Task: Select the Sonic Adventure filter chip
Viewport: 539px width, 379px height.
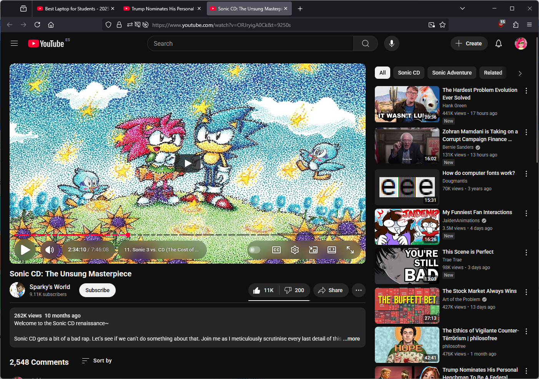Action: point(452,73)
